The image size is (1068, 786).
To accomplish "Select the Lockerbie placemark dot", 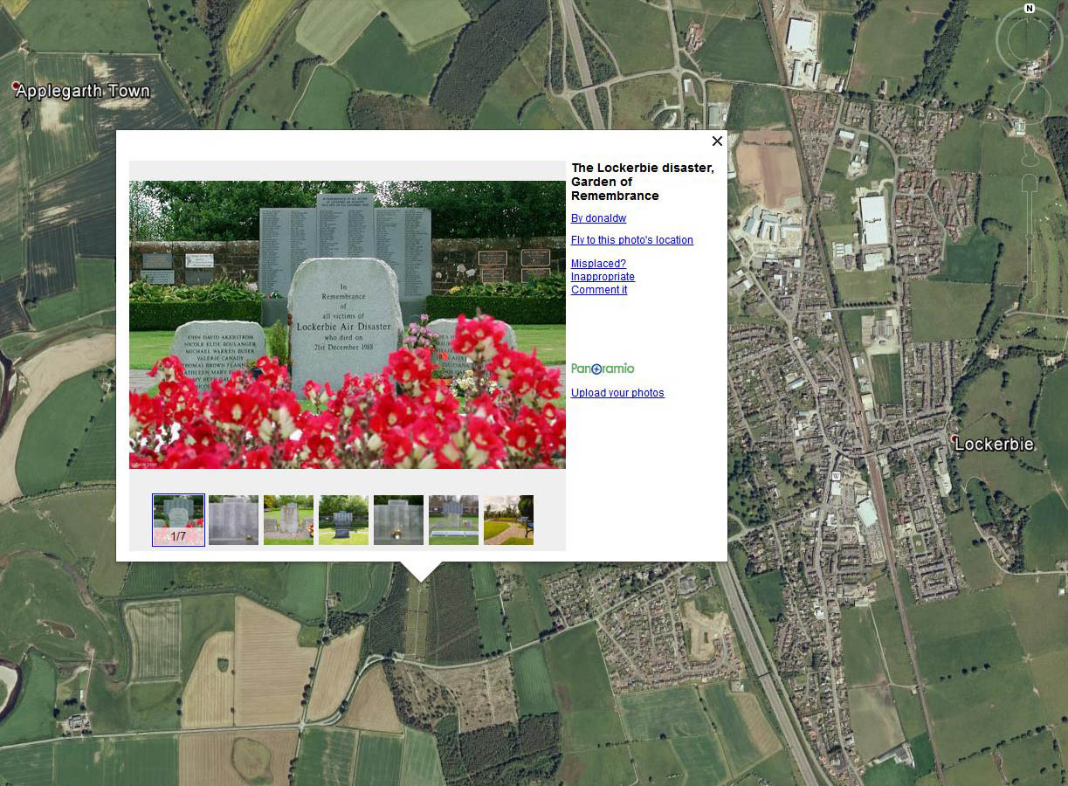I will [954, 437].
